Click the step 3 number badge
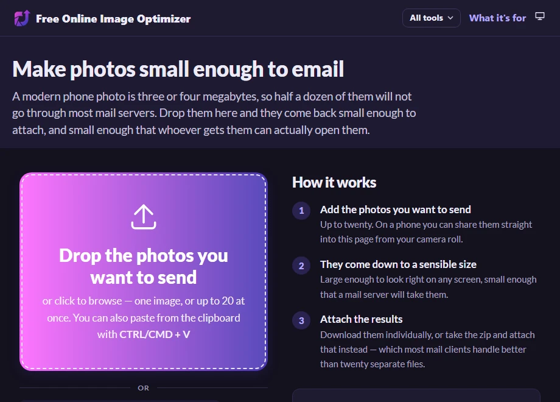560x402 pixels. (301, 320)
